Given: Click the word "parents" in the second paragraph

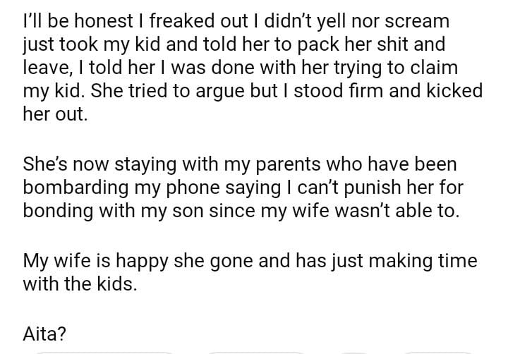Looking at the screenshot, I should tap(290, 165).
